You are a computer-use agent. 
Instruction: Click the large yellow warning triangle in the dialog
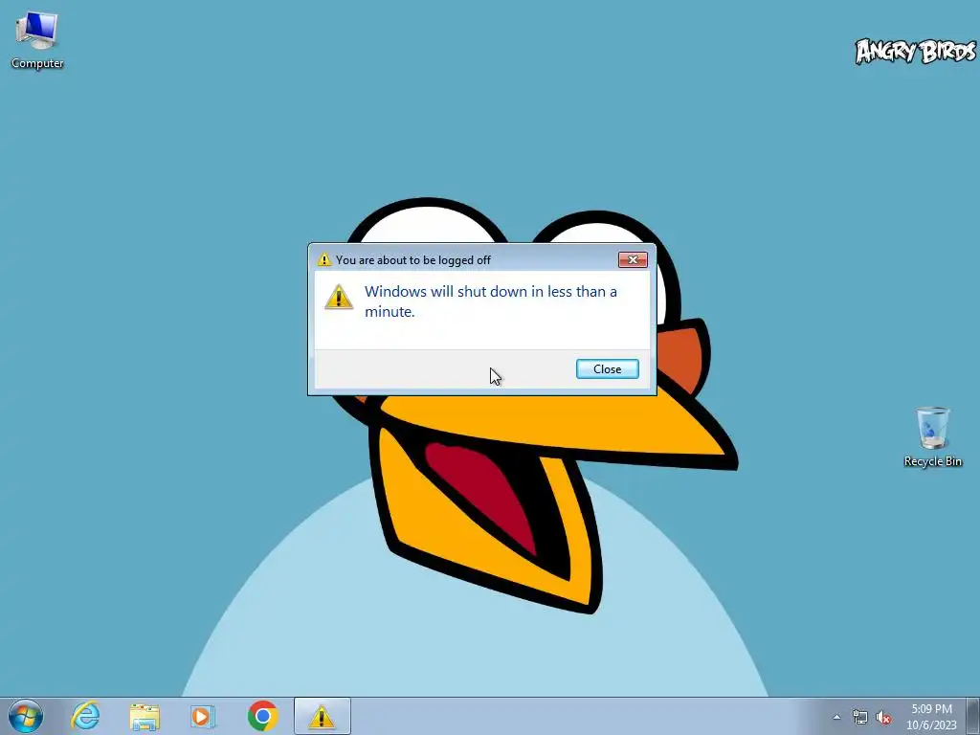(339, 297)
